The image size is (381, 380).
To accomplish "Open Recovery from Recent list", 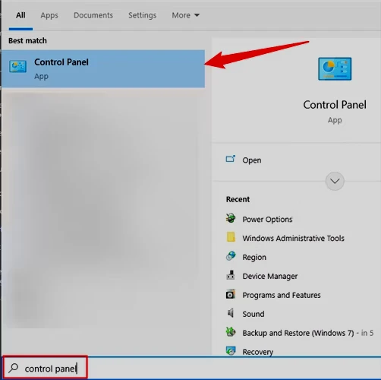I will pyautogui.click(x=258, y=352).
